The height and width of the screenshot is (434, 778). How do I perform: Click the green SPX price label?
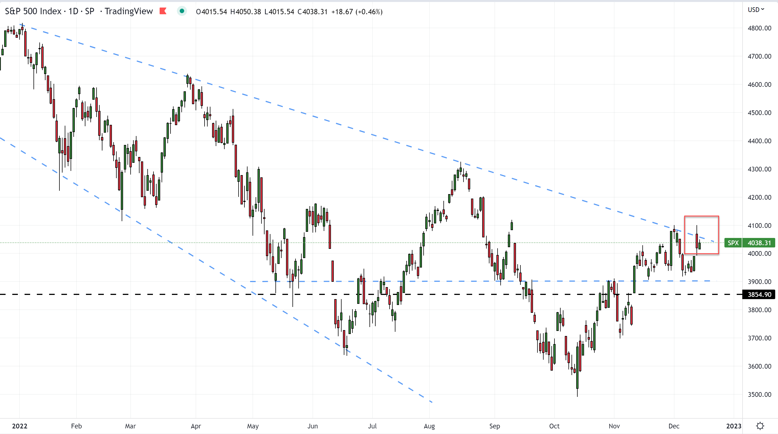coord(733,243)
